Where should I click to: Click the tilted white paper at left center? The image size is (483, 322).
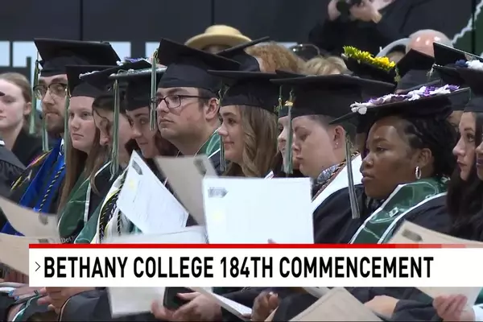152,193
